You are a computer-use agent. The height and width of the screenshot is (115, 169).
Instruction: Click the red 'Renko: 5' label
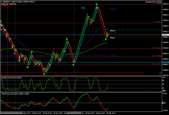[x=6, y=5]
